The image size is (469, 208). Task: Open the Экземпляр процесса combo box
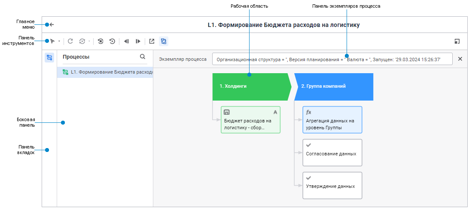pos(332,59)
